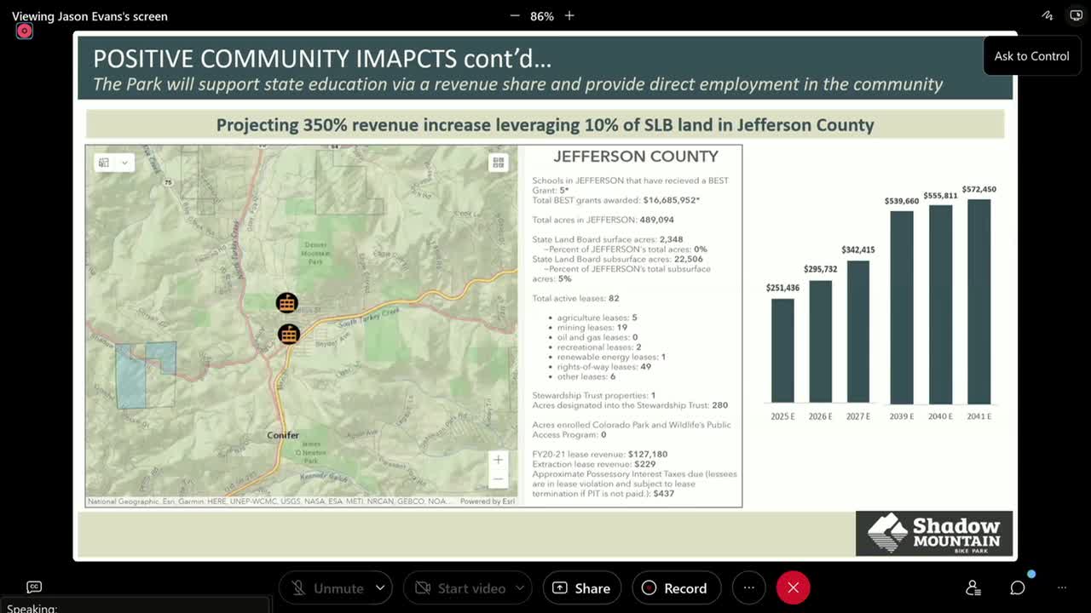Image resolution: width=1091 pixels, height=613 pixels.
Task: Click the Record button
Action: coord(674,587)
